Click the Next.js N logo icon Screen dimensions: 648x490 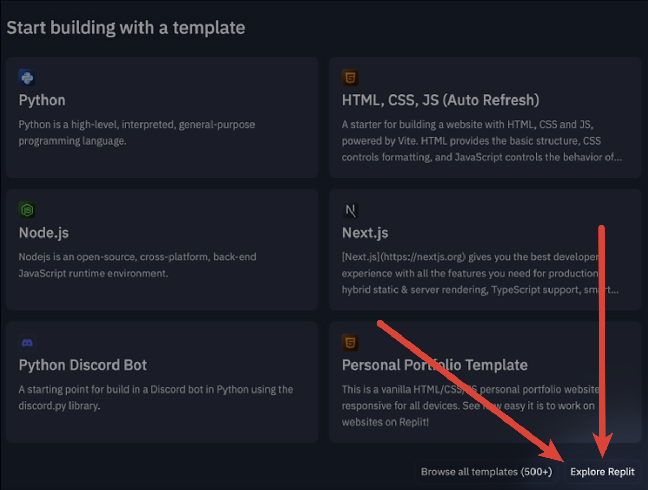(350, 210)
